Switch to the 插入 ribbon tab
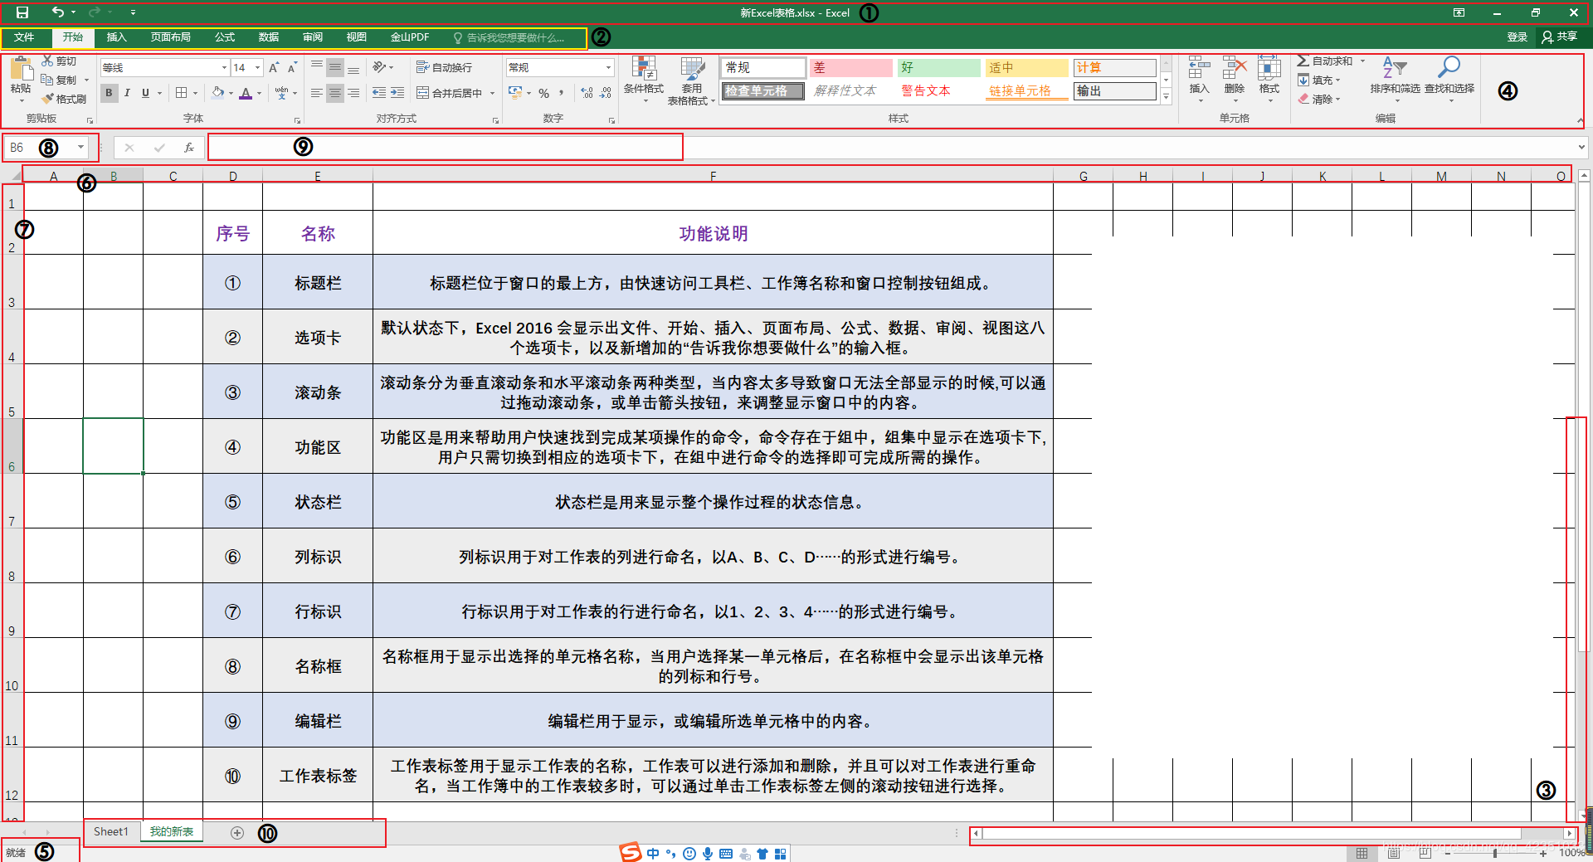1593x862 pixels. pyautogui.click(x=115, y=37)
